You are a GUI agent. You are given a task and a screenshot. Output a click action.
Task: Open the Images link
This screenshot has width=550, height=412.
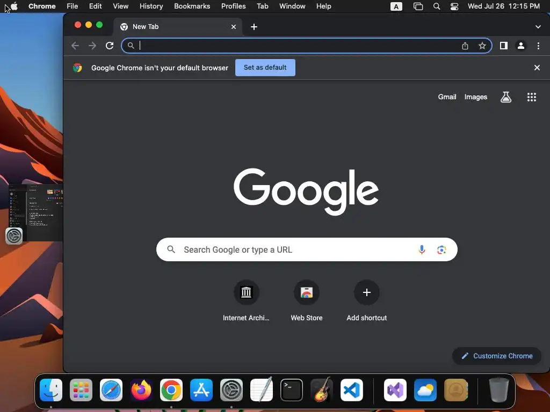point(476,97)
